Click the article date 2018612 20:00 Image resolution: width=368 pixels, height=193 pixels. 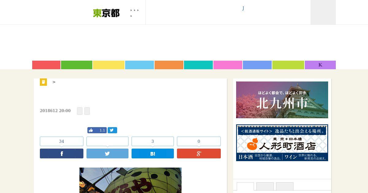point(55,111)
